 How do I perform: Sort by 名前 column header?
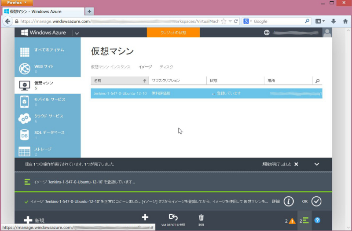click(x=120, y=81)
